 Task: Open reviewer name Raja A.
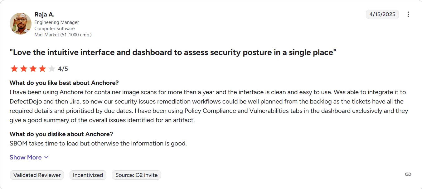pos(45,15)
